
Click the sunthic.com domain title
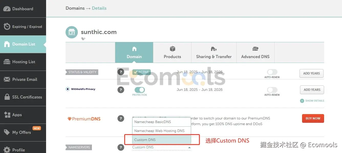pos(99,32)
